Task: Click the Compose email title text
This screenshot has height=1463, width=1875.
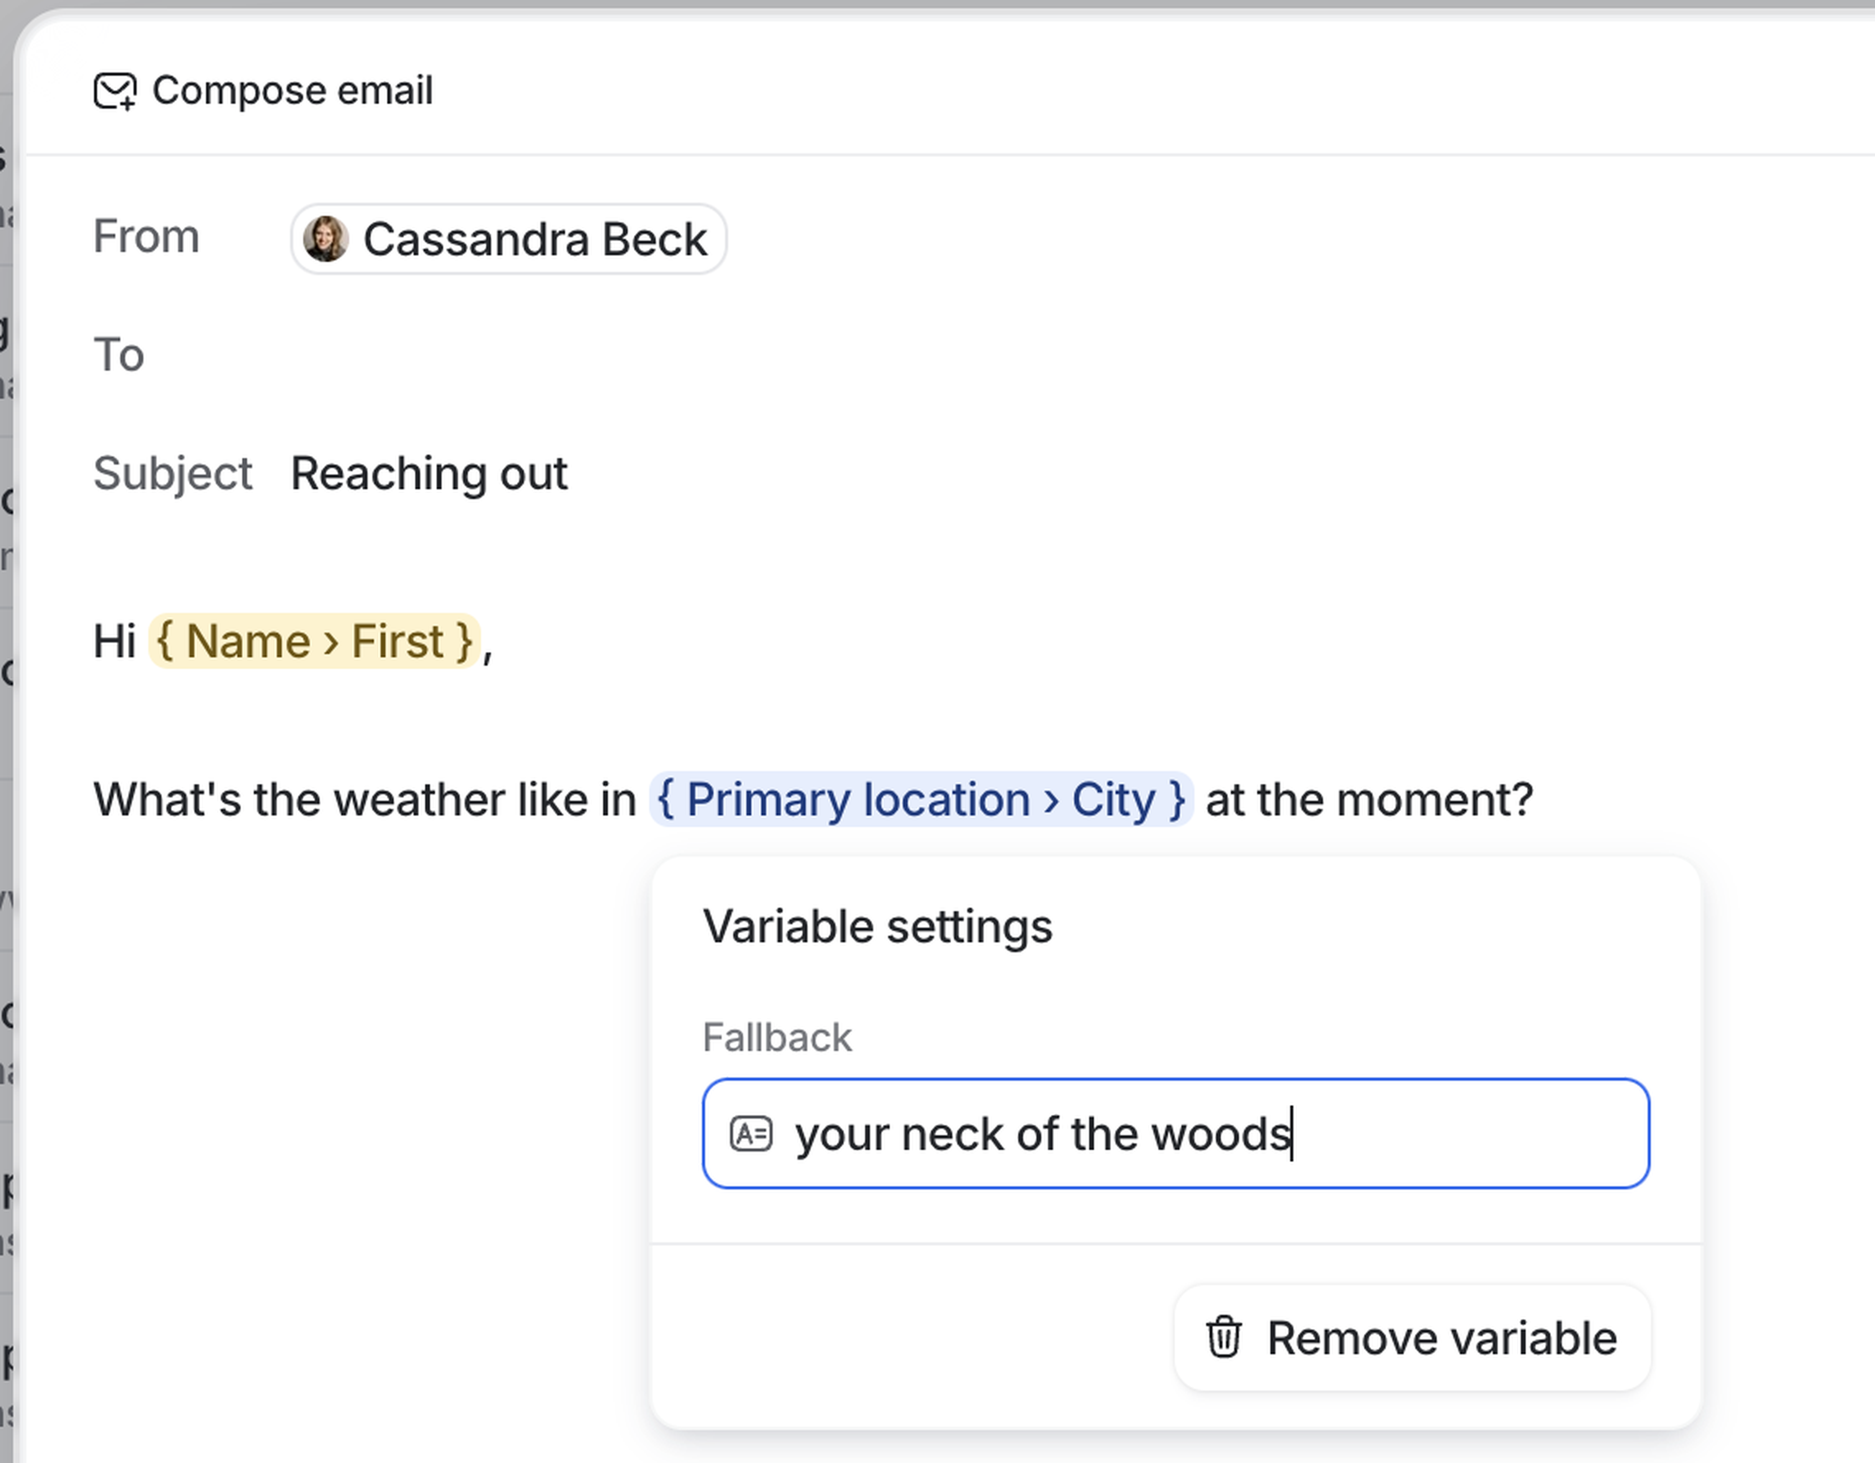Action: pyautogui.click(x=292, y=91)
